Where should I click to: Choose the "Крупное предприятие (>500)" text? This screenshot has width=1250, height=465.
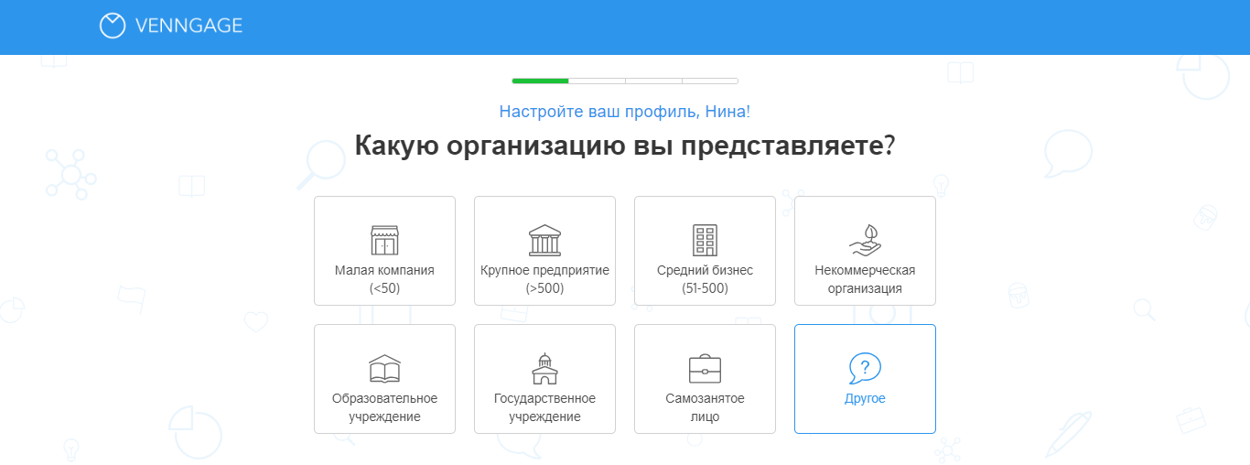pos(544,279)
